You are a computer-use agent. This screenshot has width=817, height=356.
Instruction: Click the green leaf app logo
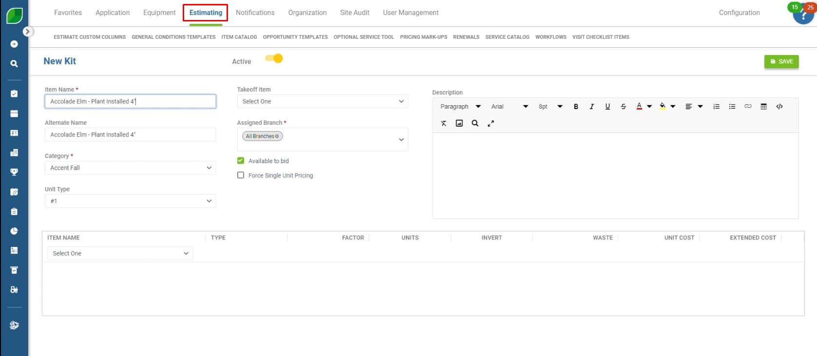point(14,16)
